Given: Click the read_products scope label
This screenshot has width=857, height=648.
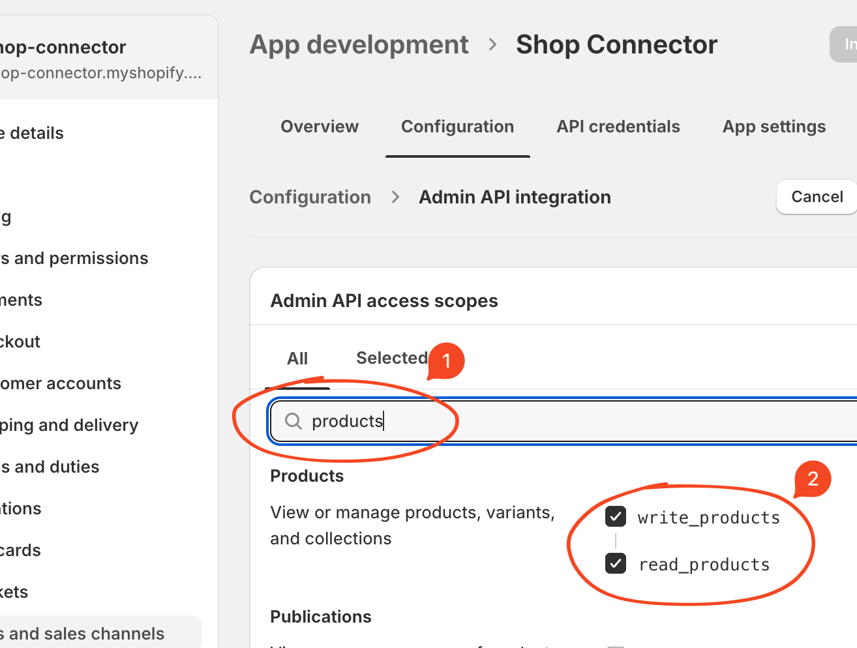Looking at the screenshot, I should tap(704, 565).
